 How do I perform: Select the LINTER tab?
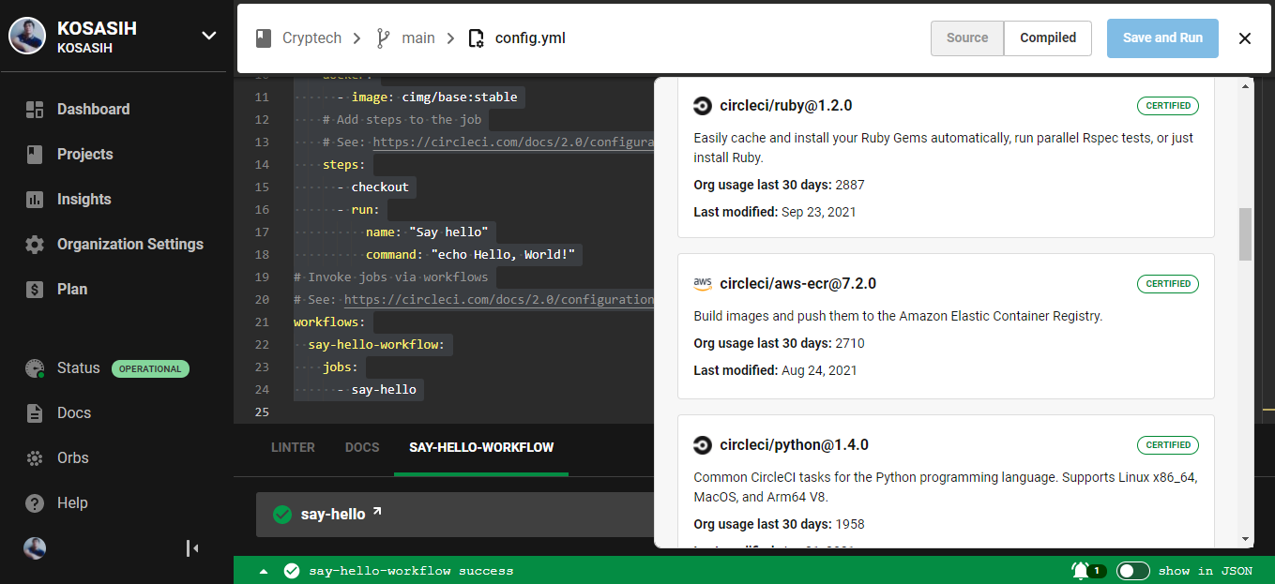pos(293,447)
